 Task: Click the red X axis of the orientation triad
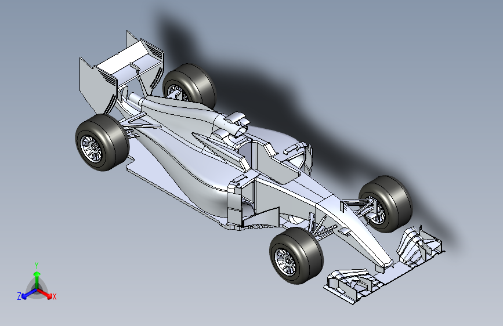click(x=45, y=294)
